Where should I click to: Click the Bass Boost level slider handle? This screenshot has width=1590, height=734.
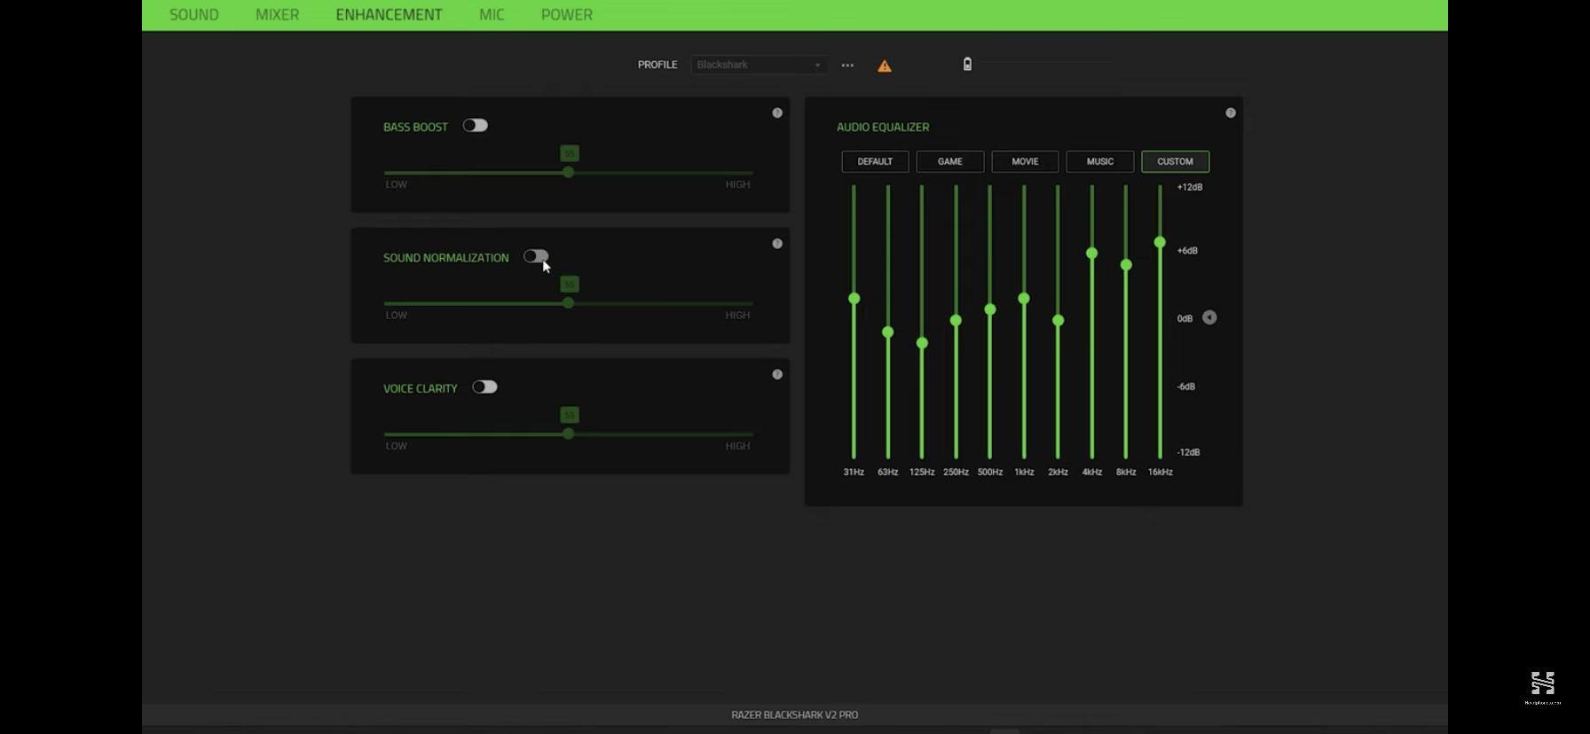[568, 172]
